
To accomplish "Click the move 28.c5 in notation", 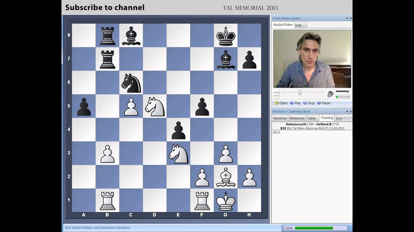I will click(277, 132).
